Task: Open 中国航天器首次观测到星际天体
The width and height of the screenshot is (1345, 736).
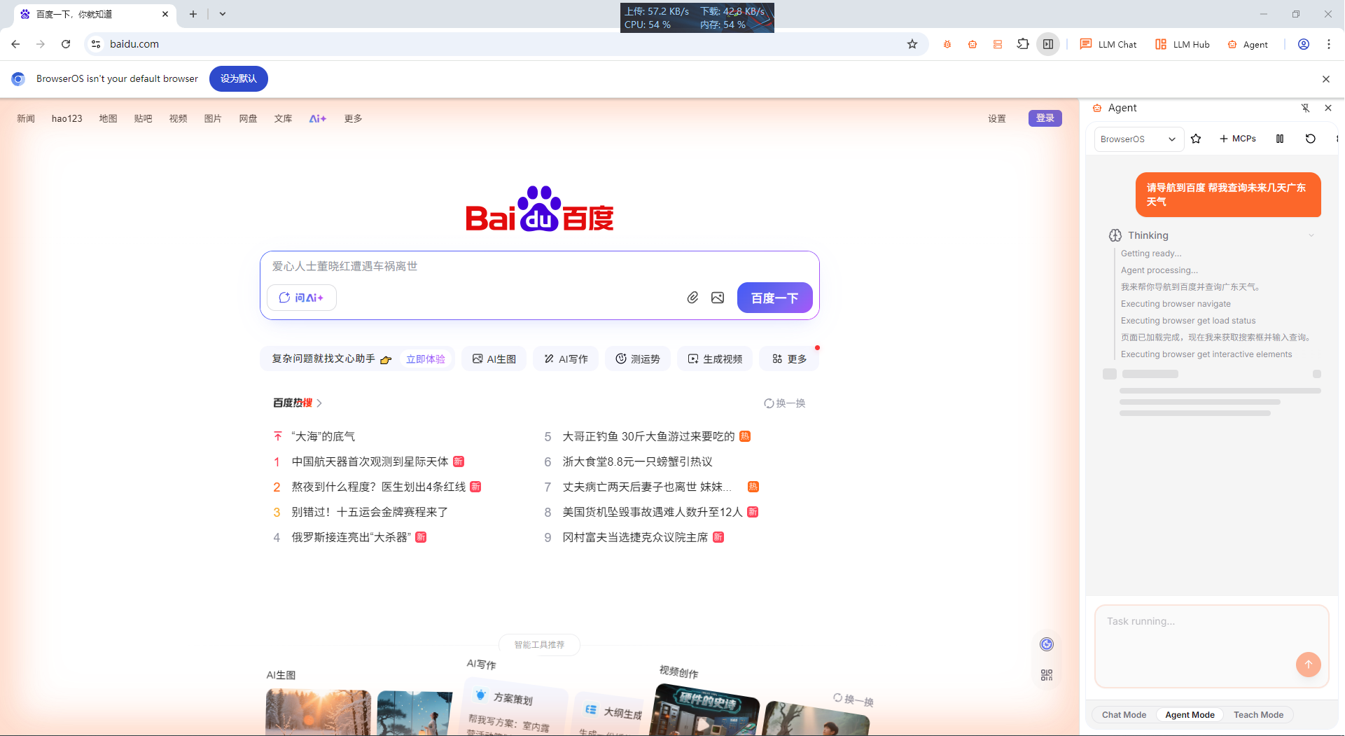Action: pyautogui.click(x=370, y=461)
